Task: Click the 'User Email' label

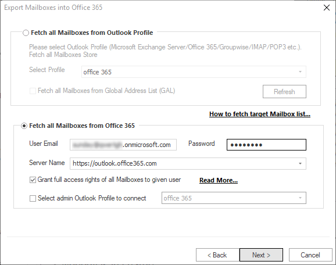Action: tap(44, 144)
